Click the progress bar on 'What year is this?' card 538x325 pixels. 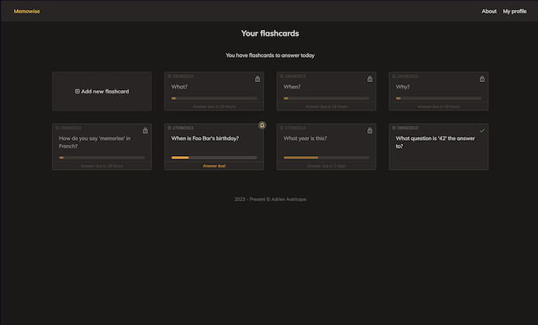pyautogui.click(x=326, y=158)
